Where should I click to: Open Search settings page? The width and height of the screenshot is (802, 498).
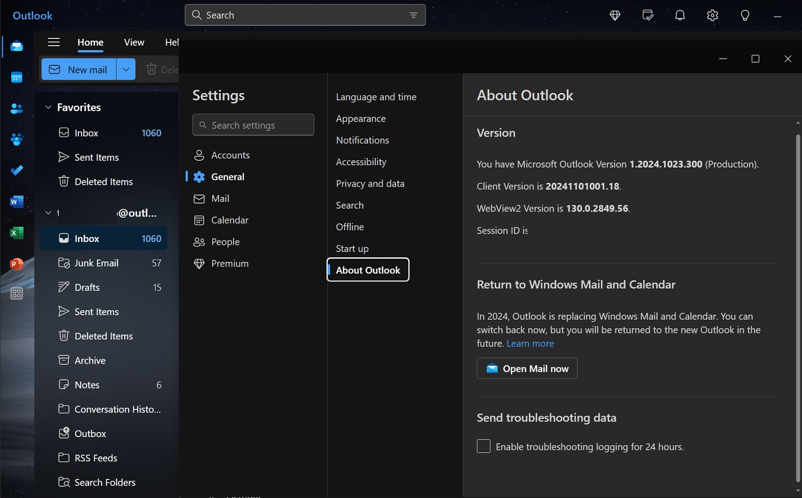tap(350, 205)
